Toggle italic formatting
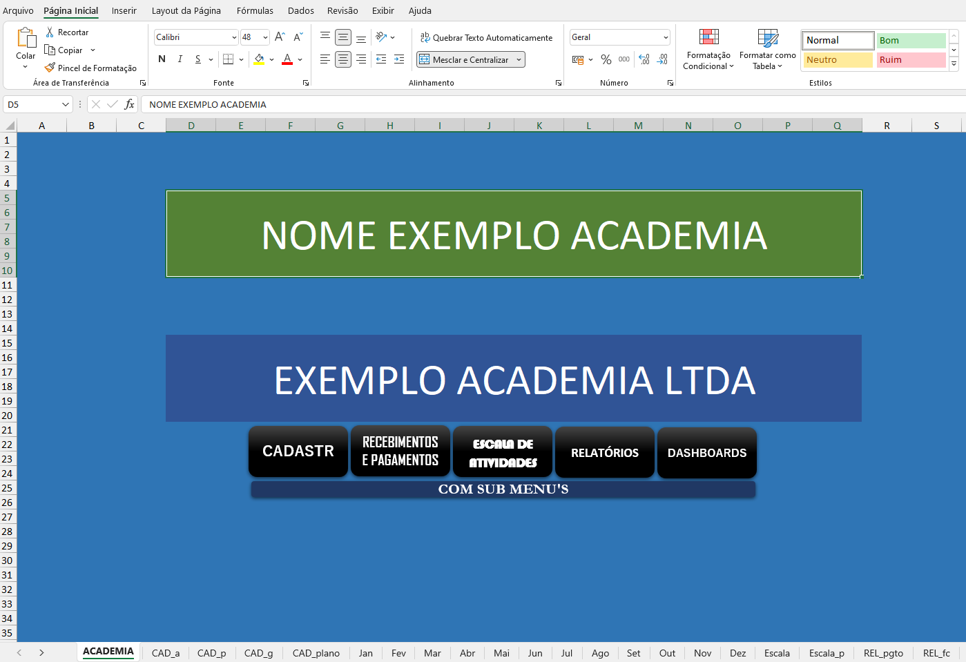The height and width of the screenshot is (662, 966). tap(180, 59)
